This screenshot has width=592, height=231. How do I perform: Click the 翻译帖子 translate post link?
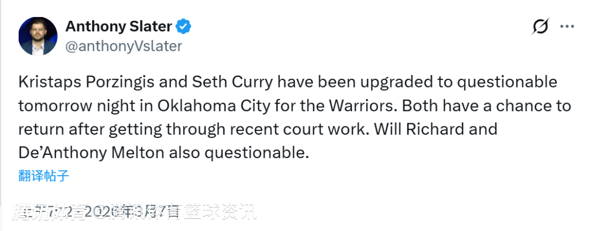point(43,176)
